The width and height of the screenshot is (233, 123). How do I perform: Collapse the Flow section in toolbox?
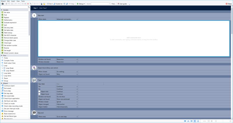point(1,55)
